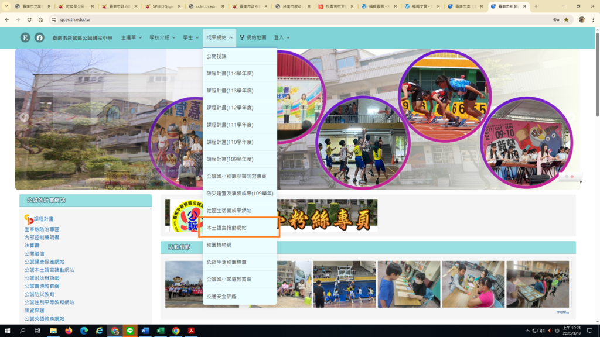Screen dimensions: 600x337
Task: Choose 課程計畫(114學年度) menu entry
Action: [230, 74]
